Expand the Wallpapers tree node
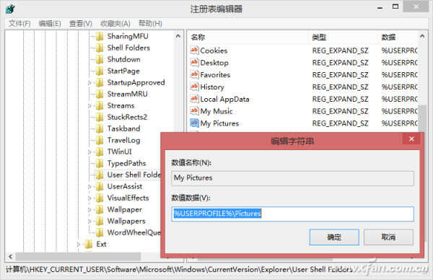Viewport: 433px width, 280px height. 89,221
